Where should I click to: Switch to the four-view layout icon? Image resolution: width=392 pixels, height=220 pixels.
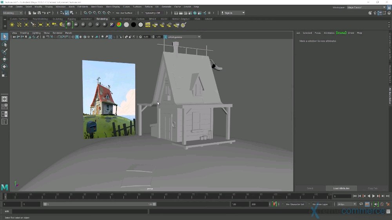(4, 106)
